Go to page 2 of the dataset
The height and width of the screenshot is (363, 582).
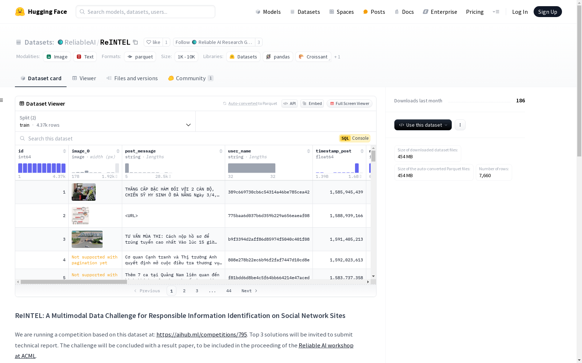(x=184, y=291)
